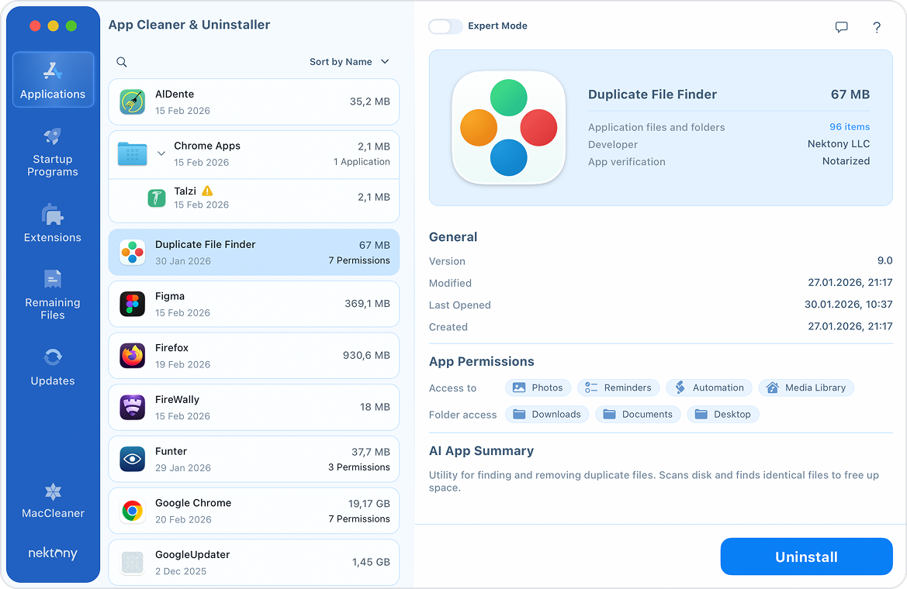907x589 pixels.
Task: Switch to the Extensions section
Action: (x=53, y=225)
